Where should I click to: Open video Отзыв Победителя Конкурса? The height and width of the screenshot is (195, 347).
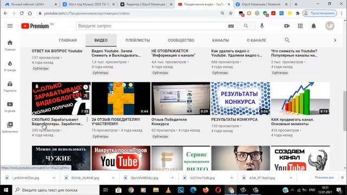pos(169,122)
